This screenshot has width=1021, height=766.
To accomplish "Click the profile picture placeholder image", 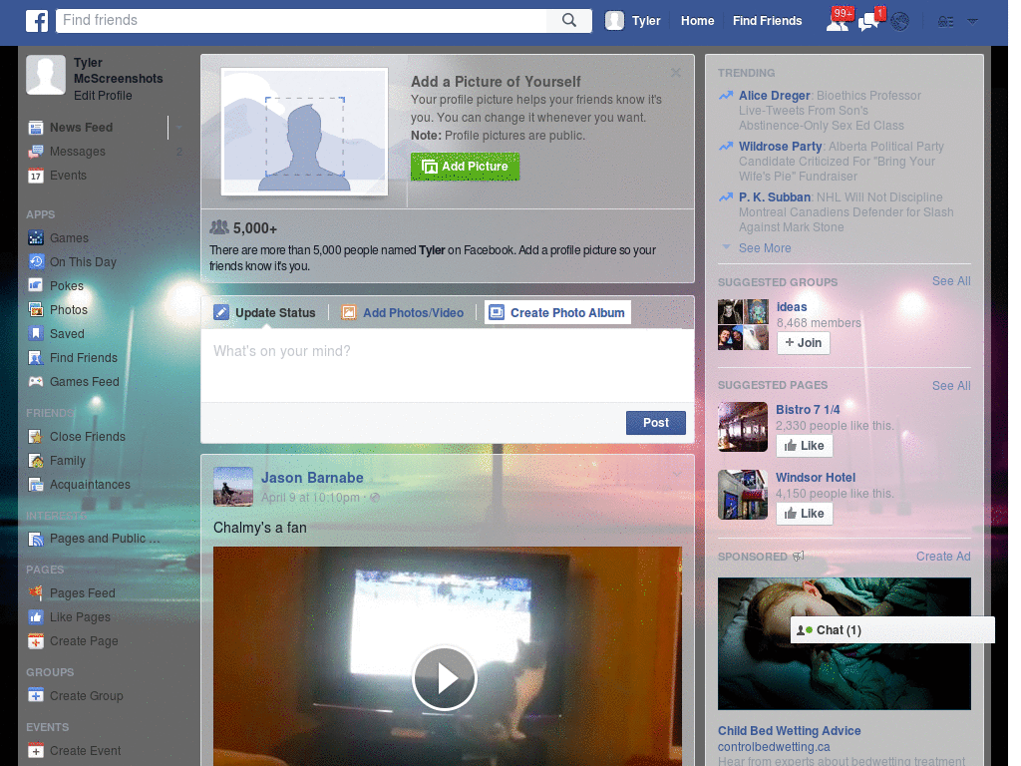I will tap(304, 132).
